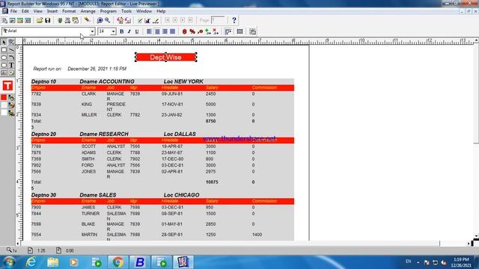Screen dimensions: 479x269
Task: Click the Page number input field
Action: tap(218, 20)
